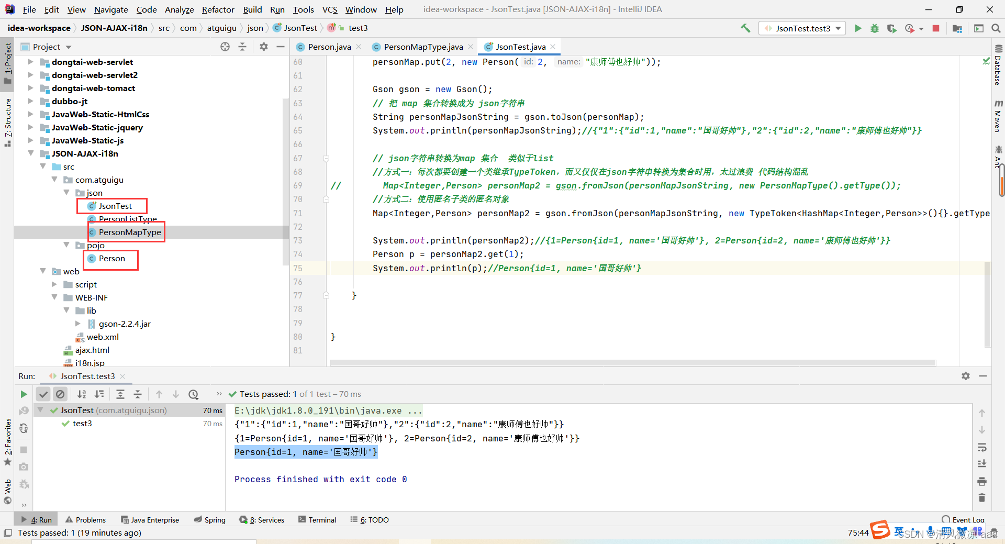1005x544 pixels.
Task: Sort tests by duration icon
Action: [99, 394]
